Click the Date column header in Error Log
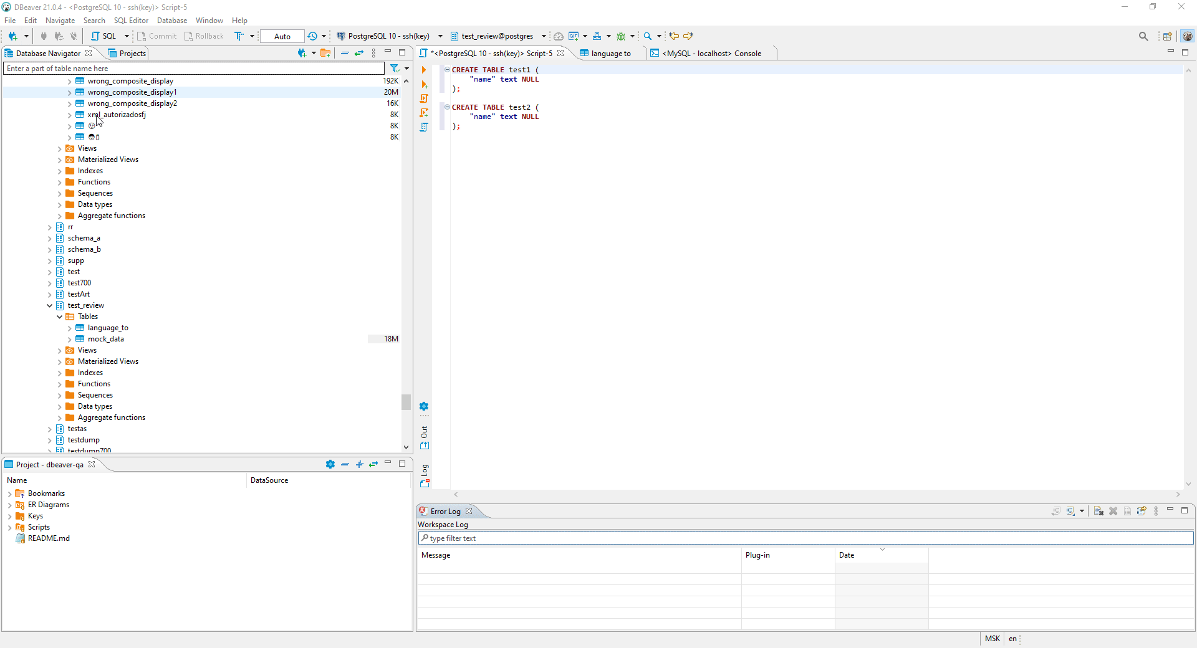The height and width of the screenshot is (648, 1197). pos(882,555)
